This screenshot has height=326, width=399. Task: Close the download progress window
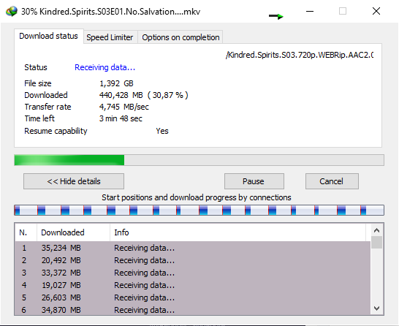[376, 11]
